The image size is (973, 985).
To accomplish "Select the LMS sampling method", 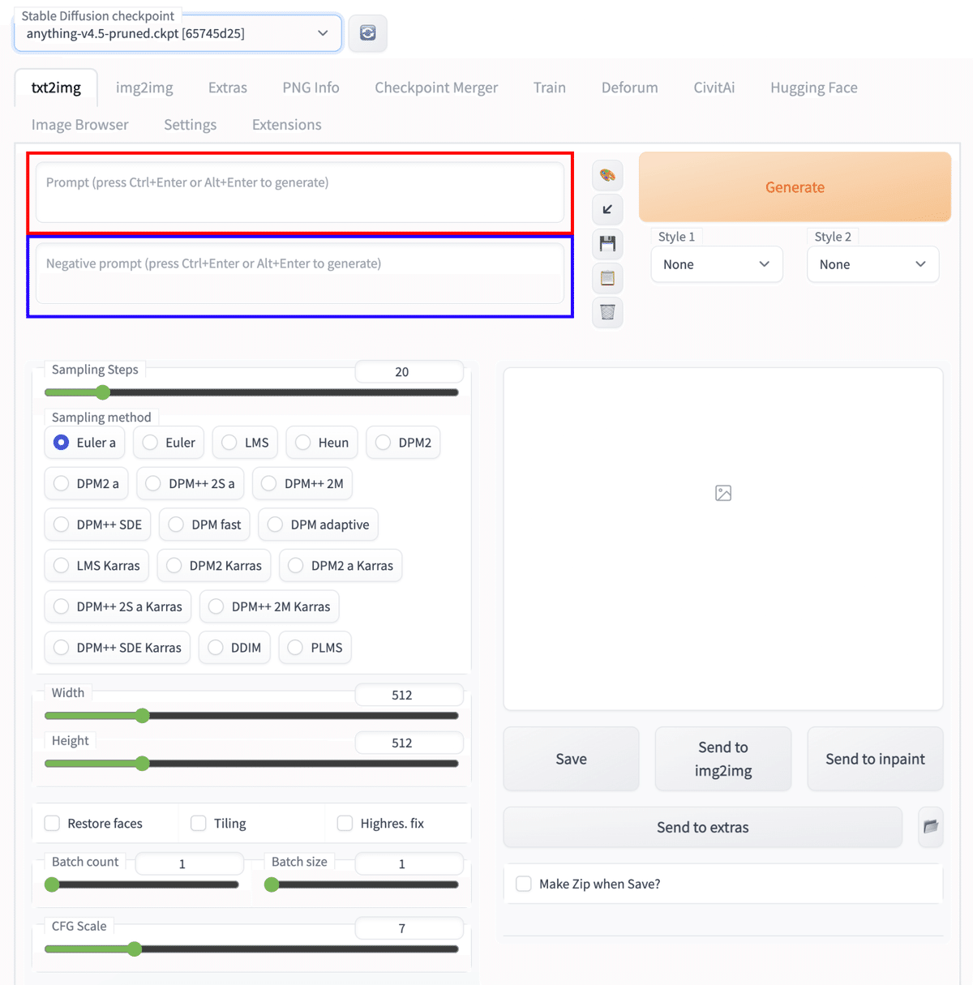I will point(245,443).
